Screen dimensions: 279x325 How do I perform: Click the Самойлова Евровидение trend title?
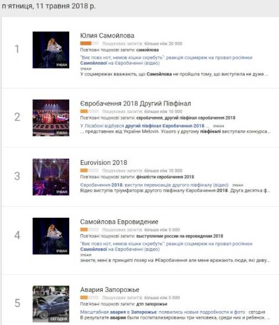click(x=119, y=221)
